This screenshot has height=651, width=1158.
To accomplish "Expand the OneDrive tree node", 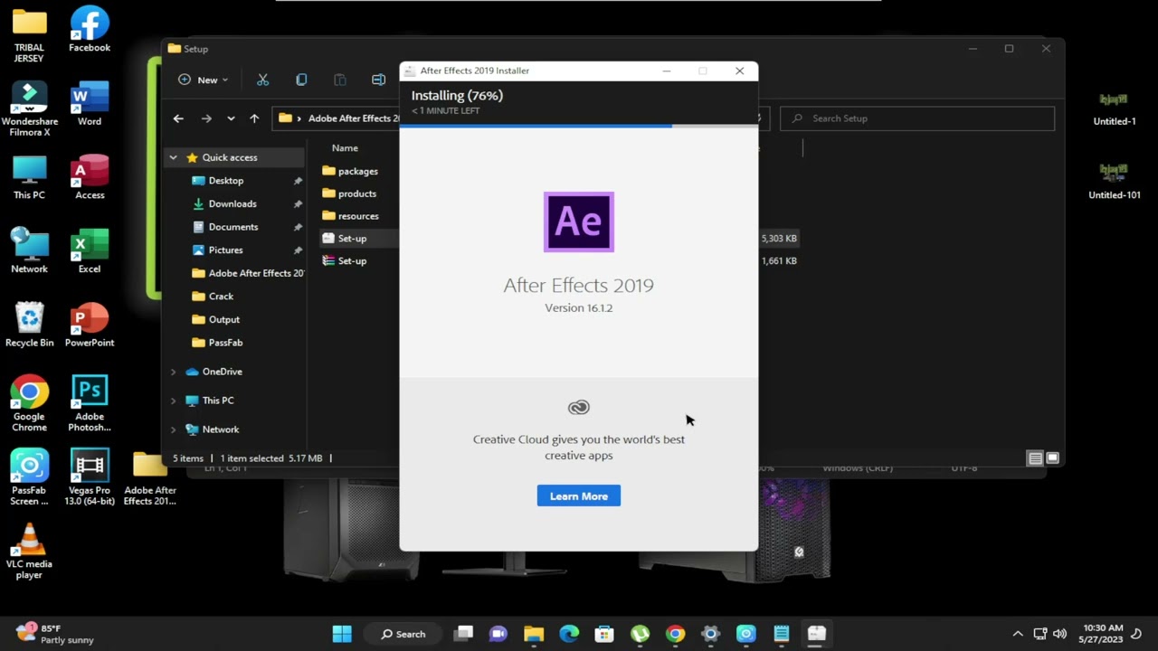I will [x=173, y=372].
